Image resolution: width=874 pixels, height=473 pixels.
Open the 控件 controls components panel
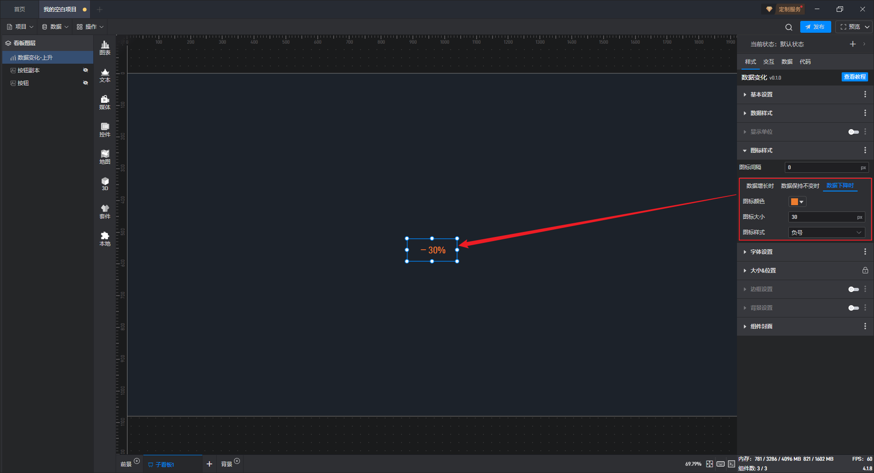click(105, 130)
